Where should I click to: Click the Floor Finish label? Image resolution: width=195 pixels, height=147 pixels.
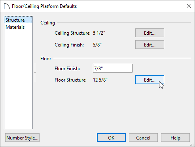(67, 69)
